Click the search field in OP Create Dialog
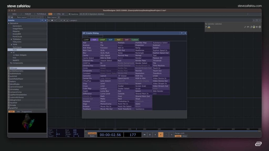Screen dimensions: 269x151 93,36
